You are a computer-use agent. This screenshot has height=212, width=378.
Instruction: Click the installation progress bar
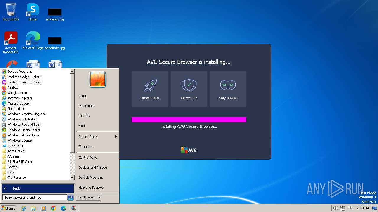(x=189, y=120)
